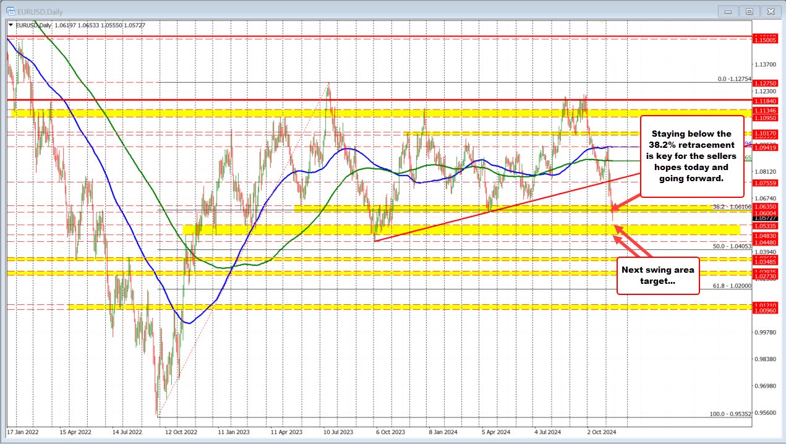
Task: Click the triangle before the EURUSD Daily quote line
Action: pyautogui.click(x=11, y=25)
